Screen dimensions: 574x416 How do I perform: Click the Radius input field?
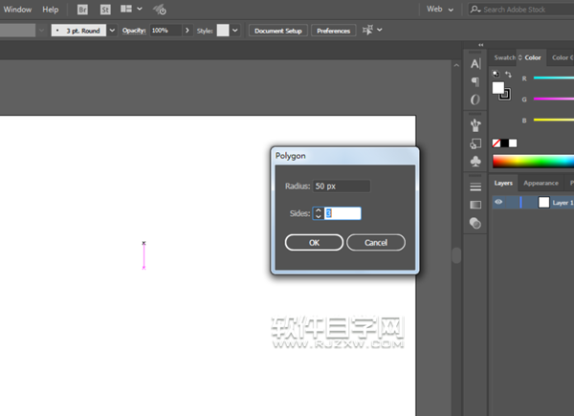click(342, 186)
